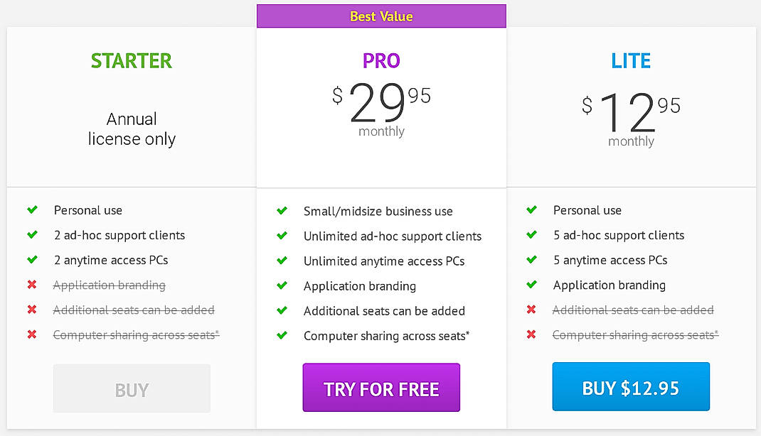Click the BUY $12.95 button
This screenshot has width=761, height=436.
630,387
